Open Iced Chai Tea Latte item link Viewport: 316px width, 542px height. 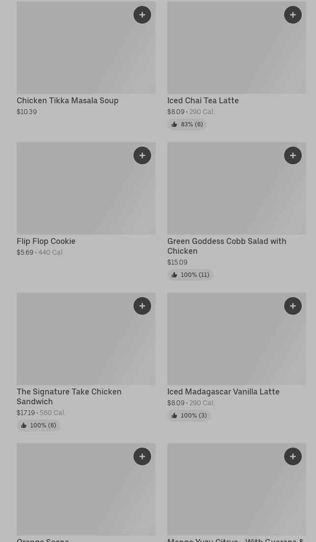tap(203, 100)
